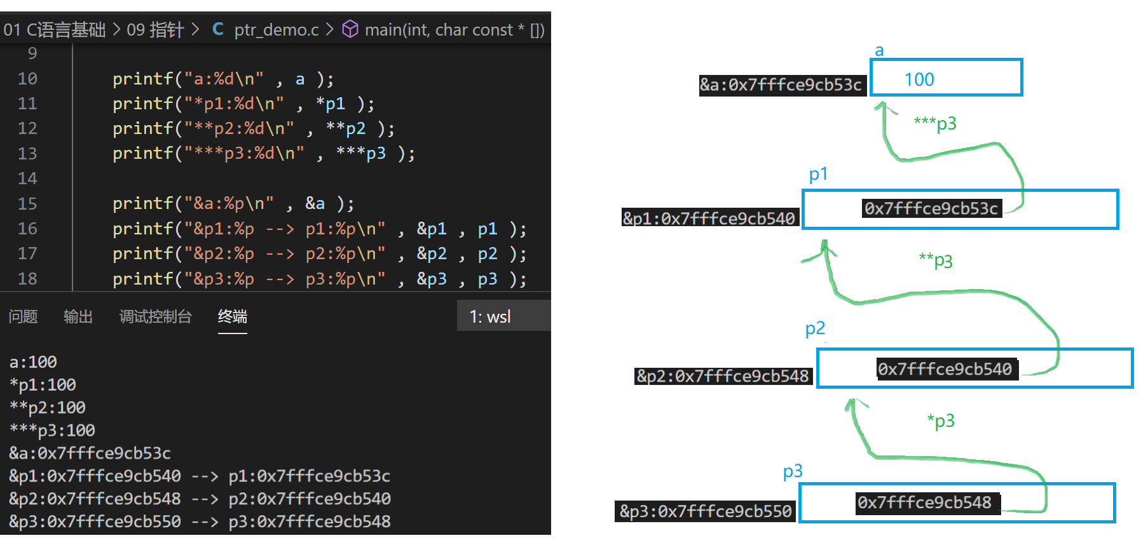Click the main function cube symbol icon
1148x552 pixels.
350,29
